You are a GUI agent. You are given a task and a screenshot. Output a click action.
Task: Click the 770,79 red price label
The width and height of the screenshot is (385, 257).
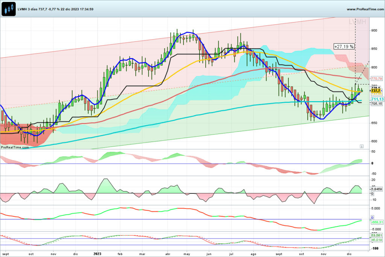click(376, 79)
